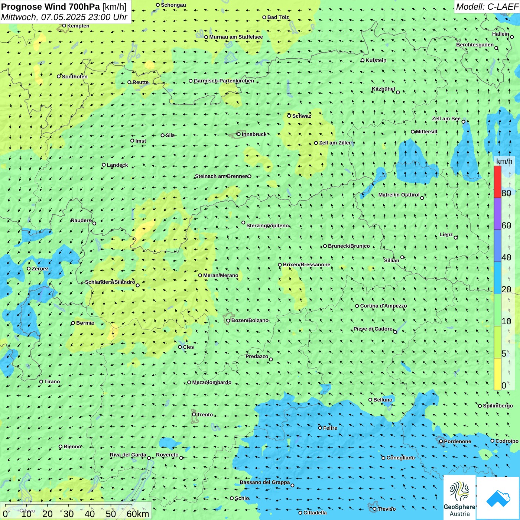The height and width of the screenshot is (520, 520).
Task: Select the Zernez map marker
Action: [x=29, y=269]
